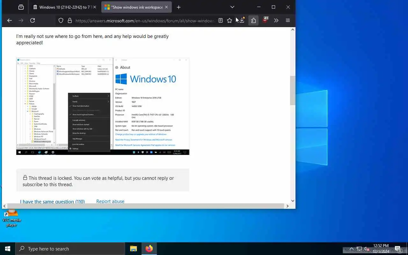Expand the list all tabs dropdown
Screen dimensions: 408x255
232,7
